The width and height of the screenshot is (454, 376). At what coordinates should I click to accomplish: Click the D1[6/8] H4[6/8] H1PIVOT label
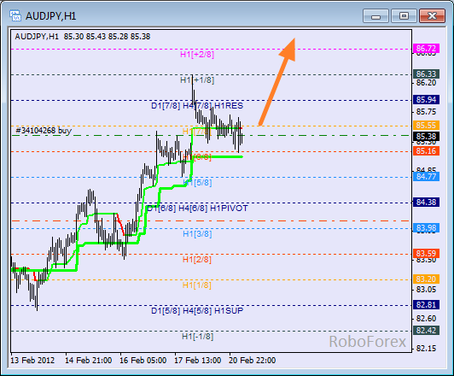pyautogui.click(x=197, y=209)
